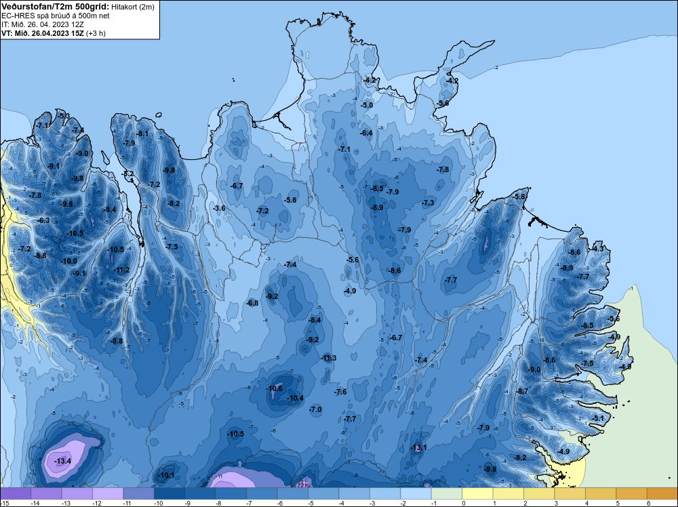Click the -10.0 temperature label
The width and height of the screenshot is (678, 507).
click(x=69, y=261)
